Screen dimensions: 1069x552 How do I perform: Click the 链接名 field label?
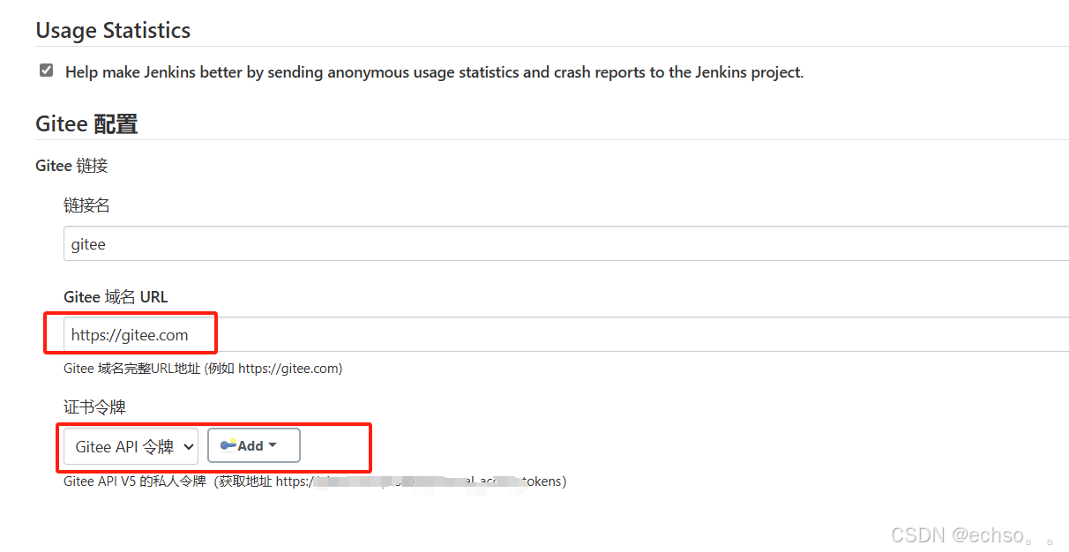(86, 205)
